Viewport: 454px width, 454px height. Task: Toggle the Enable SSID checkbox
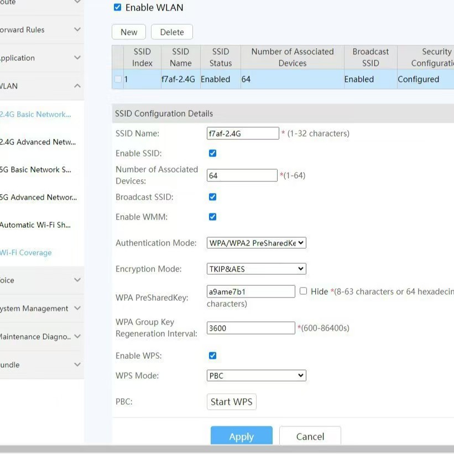click(x=212, y=153)
